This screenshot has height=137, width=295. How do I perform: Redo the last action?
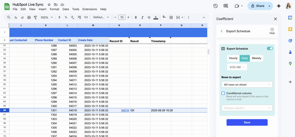[x=22, y=18]
